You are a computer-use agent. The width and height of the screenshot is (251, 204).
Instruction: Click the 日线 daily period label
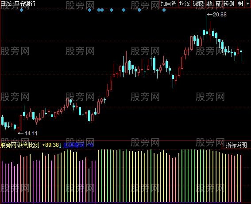6,4
